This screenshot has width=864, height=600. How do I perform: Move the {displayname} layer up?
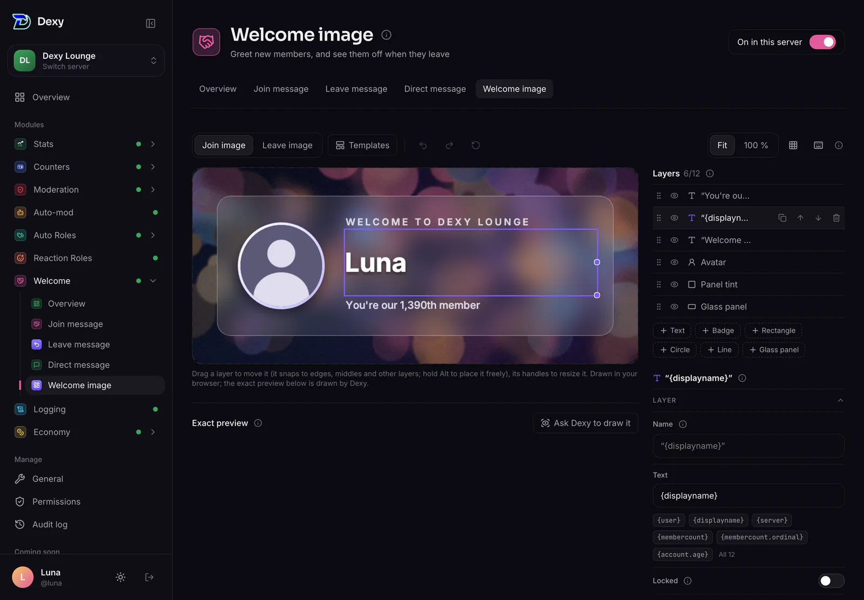click(x=800, y=218)
